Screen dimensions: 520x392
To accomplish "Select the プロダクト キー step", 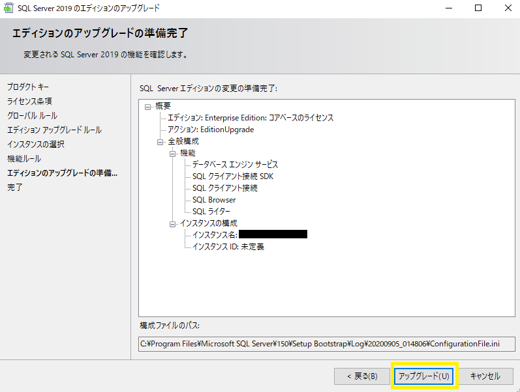I will 28,87.
